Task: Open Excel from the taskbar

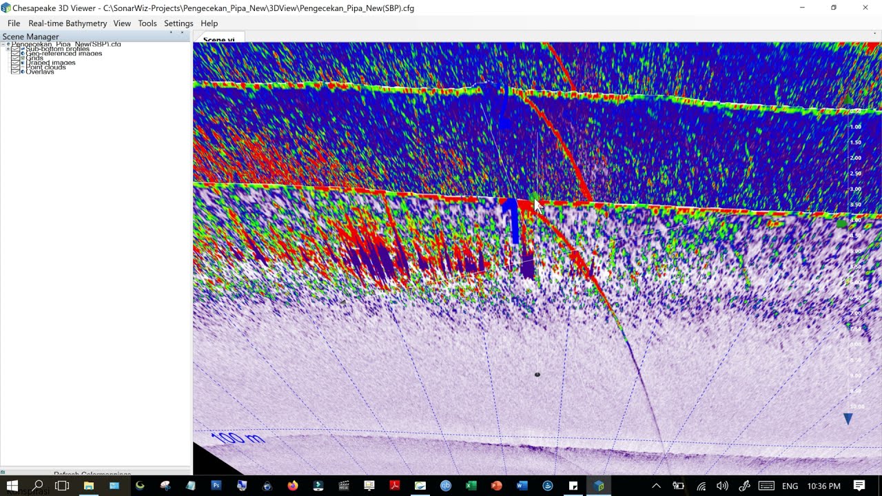Action: click(x=471, y=486)
